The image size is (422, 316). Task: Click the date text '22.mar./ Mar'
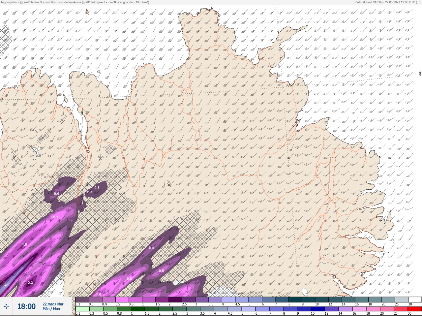pos(53,304)
